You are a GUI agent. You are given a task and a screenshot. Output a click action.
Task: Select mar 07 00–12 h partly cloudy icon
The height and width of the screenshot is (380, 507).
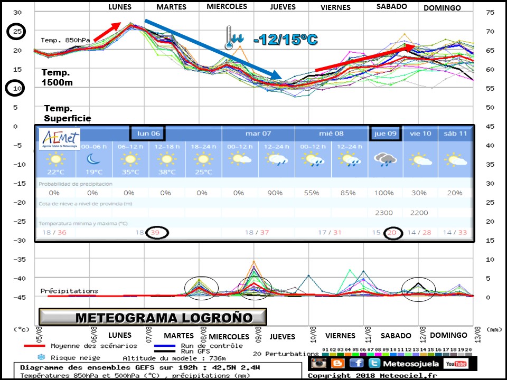point(240,159)
